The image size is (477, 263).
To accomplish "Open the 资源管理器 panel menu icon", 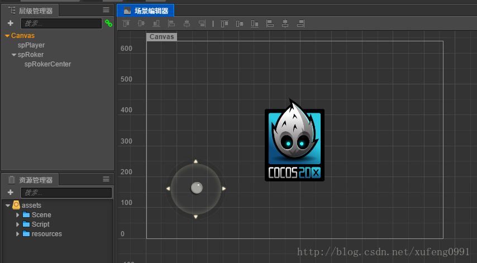I will (106, 179).
